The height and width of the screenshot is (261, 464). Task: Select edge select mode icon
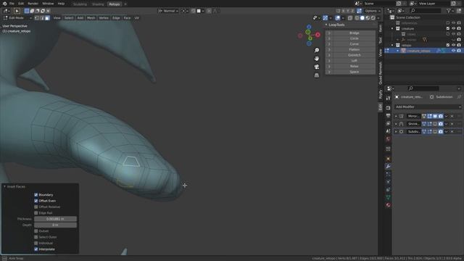click(42, 18)
